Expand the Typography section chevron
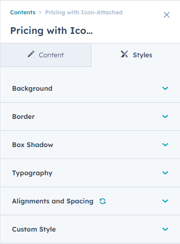The image size is (180, 244). (165, 173)
